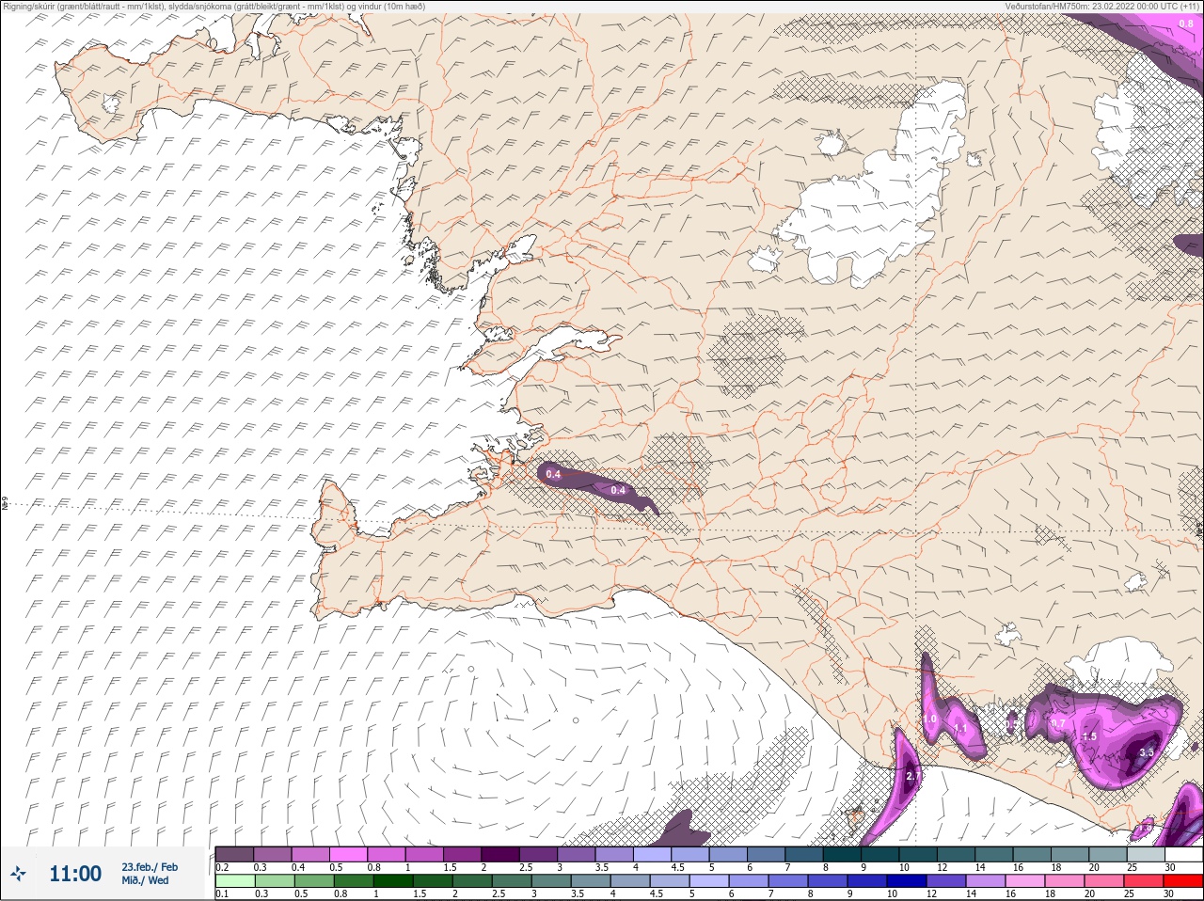The height and width of the screenshot is (901, 1204).
Task: Click the purple legend swatch labeled 0.4
Action: pos(310,854)
